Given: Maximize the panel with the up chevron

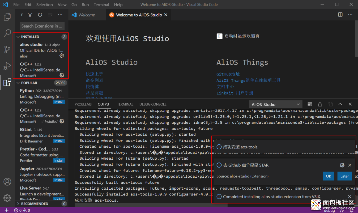Looking at the screenshot, I should pyautogui.click(x=340, y=104).
